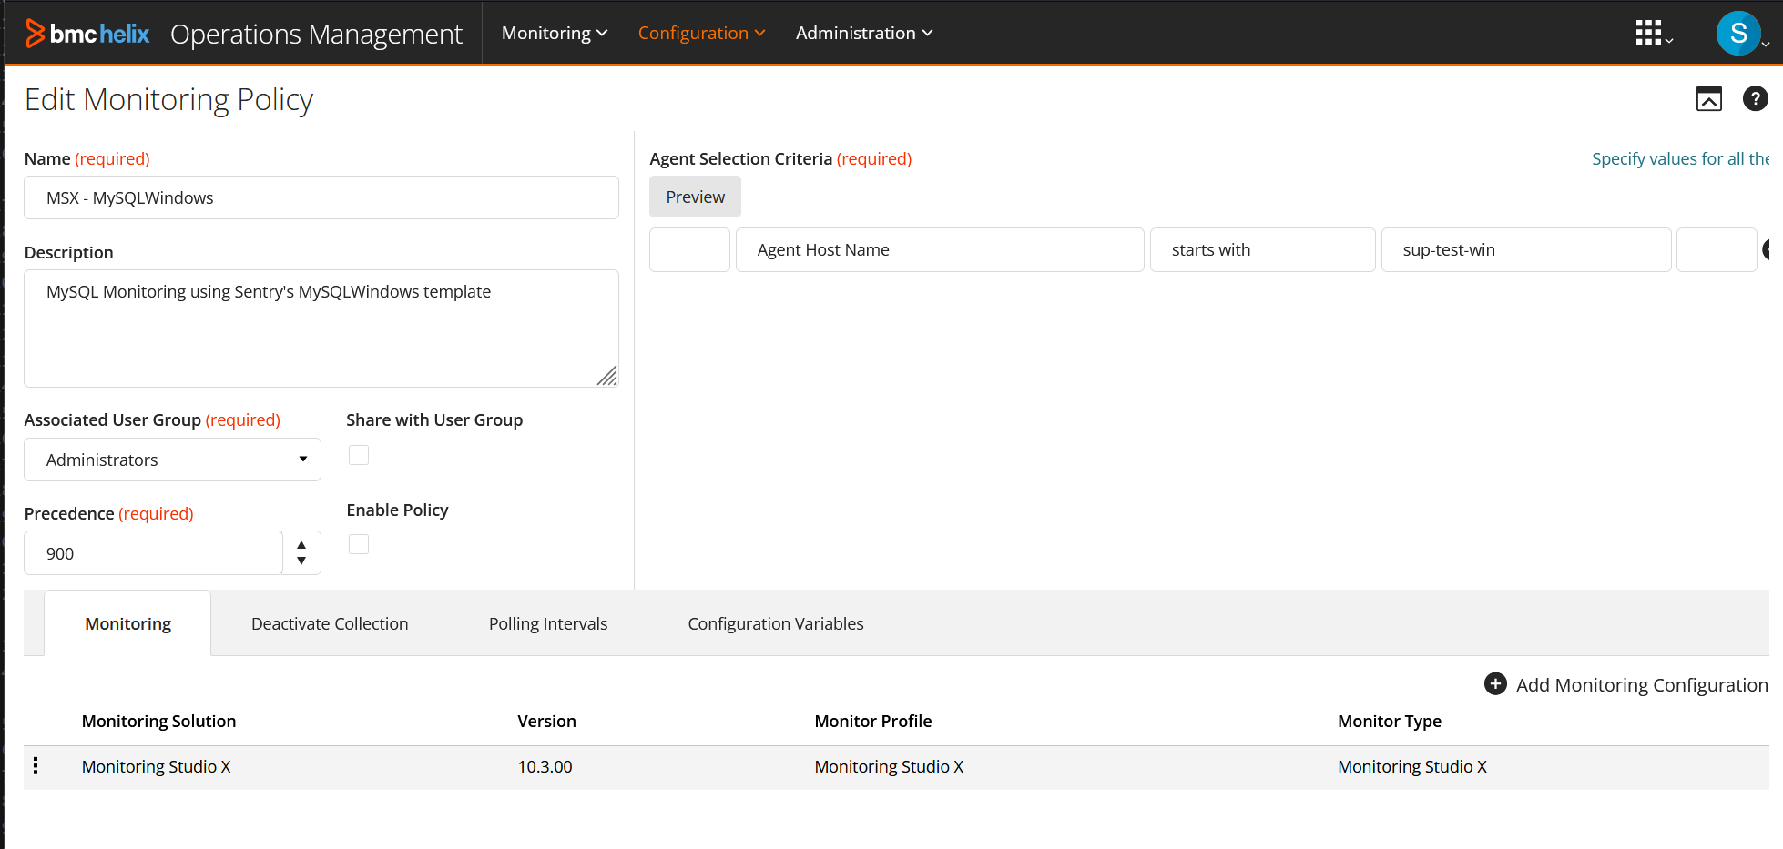
Task: Switch to the Deactivate Collection tab
Action: (x=329, y=623)
